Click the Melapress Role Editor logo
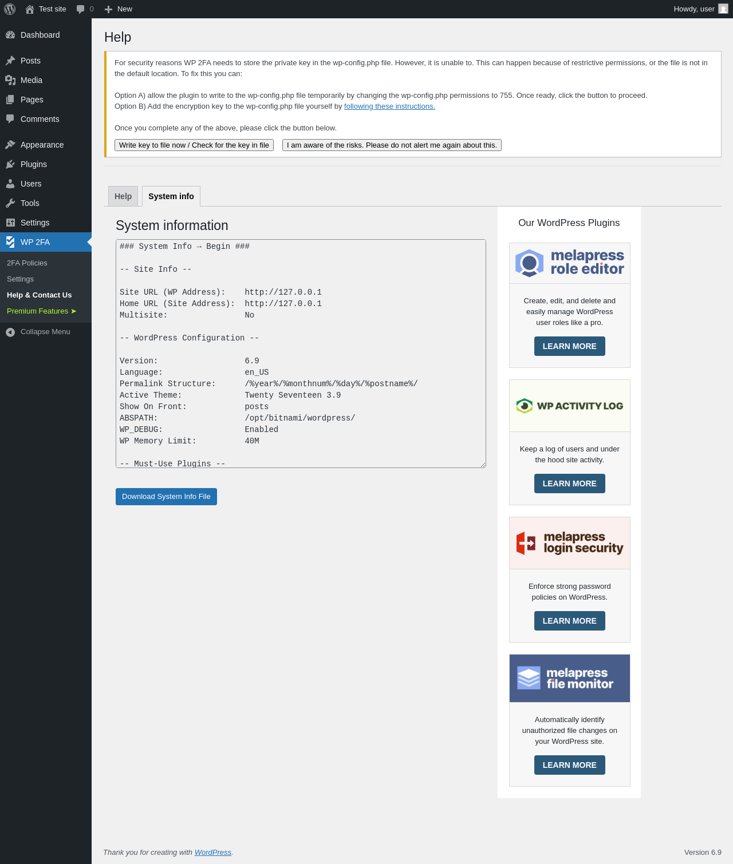Image resolution: width=733 pixels, height=864 pixels. pyautogui.click(x=570, y=263)
